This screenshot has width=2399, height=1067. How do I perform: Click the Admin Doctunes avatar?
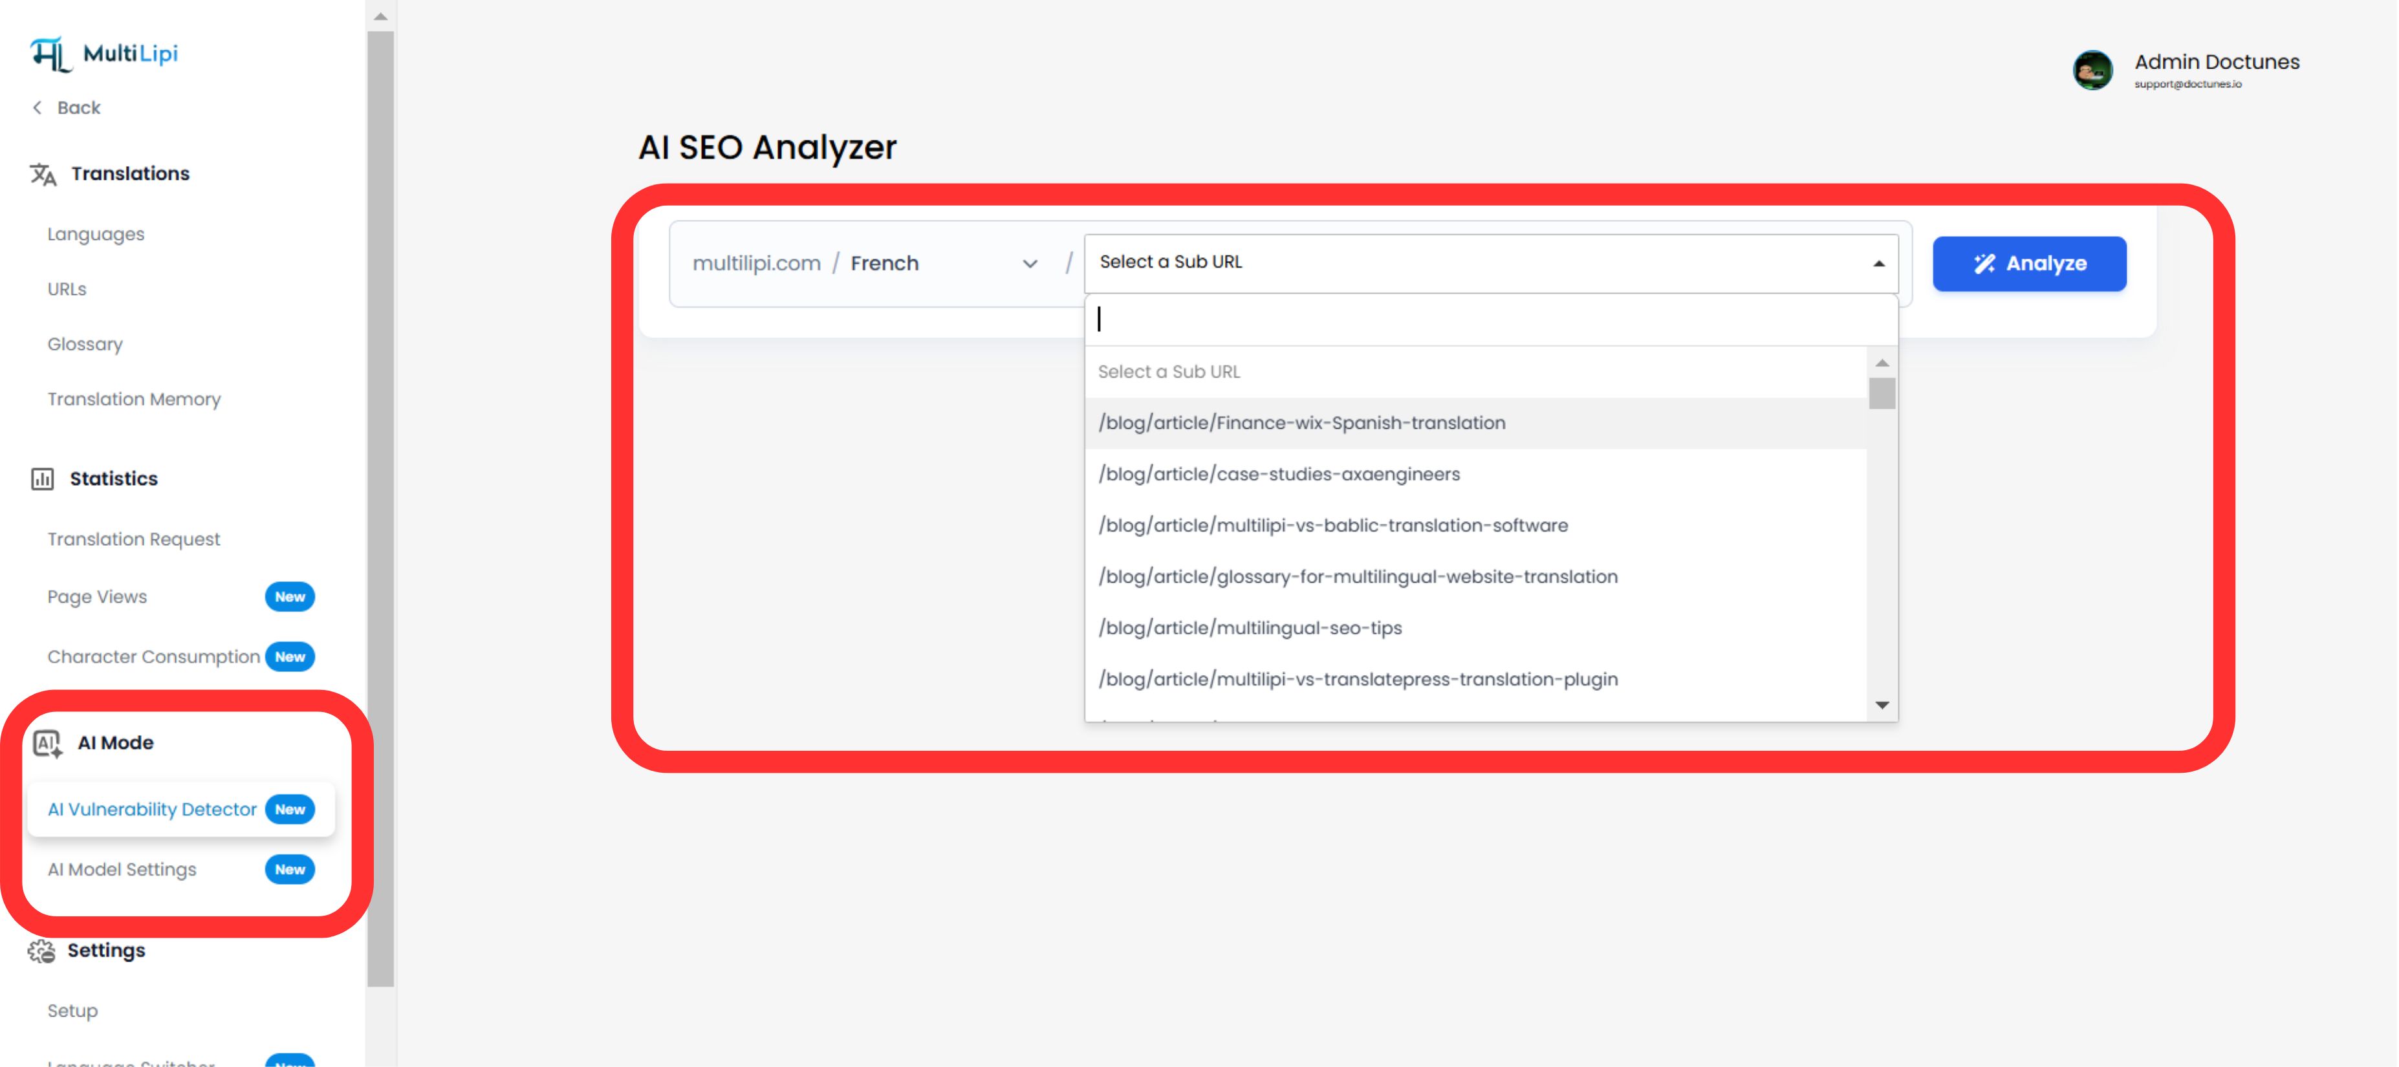click(2092, 70)
